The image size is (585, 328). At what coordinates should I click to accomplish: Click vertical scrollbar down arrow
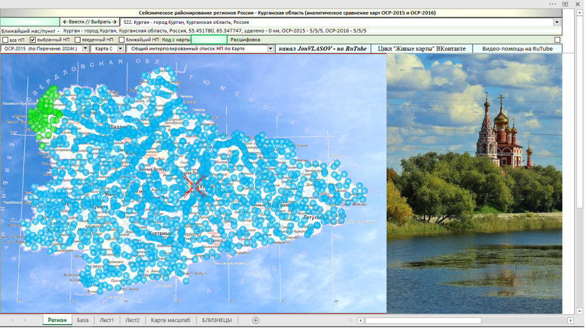579,311
